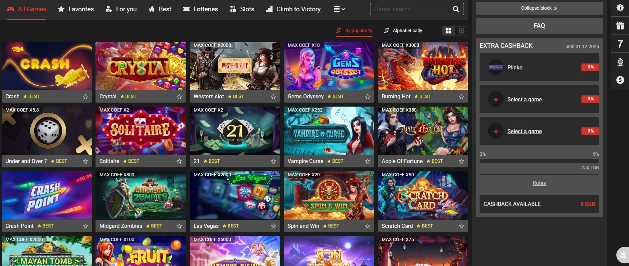This screenshot has height=266, width=629.
Task: Click the cashback progress bar
Action: click(539, 161)
